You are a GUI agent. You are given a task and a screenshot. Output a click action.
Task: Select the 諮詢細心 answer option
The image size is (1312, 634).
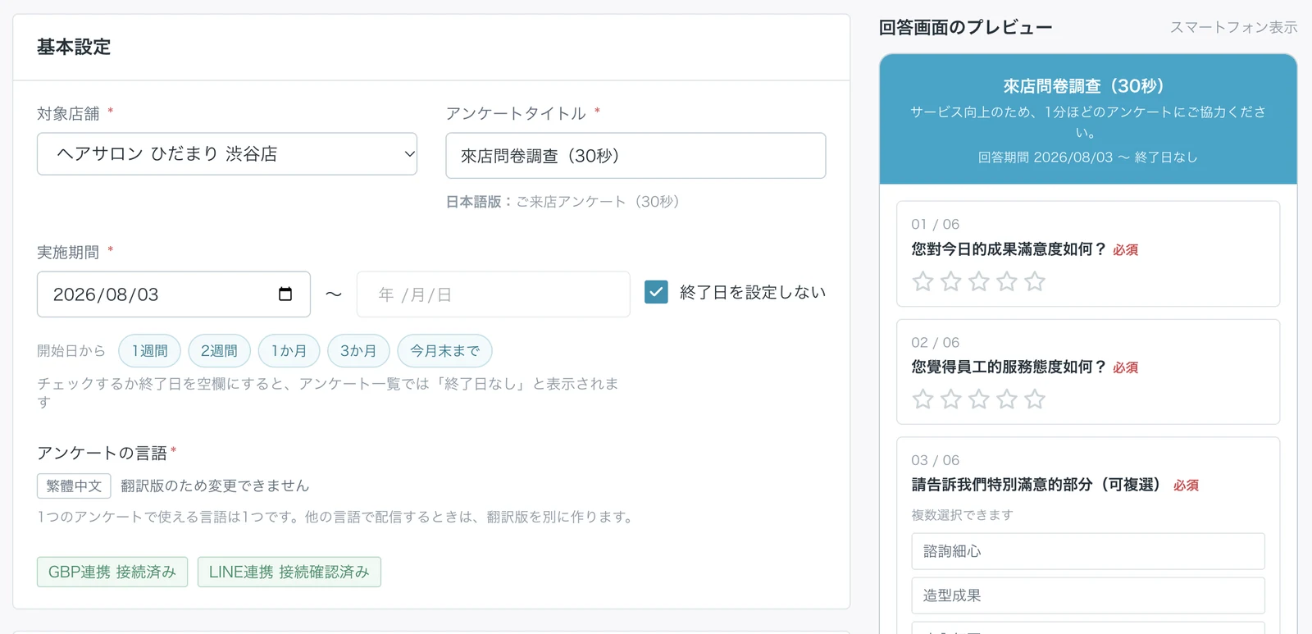pos(1088,551)
